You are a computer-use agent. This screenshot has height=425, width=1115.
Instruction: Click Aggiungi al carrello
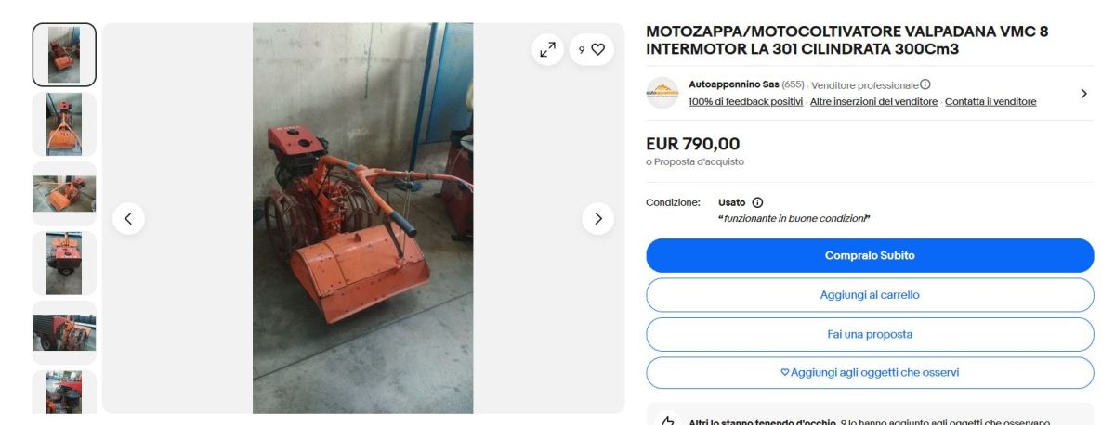(870, 295)
